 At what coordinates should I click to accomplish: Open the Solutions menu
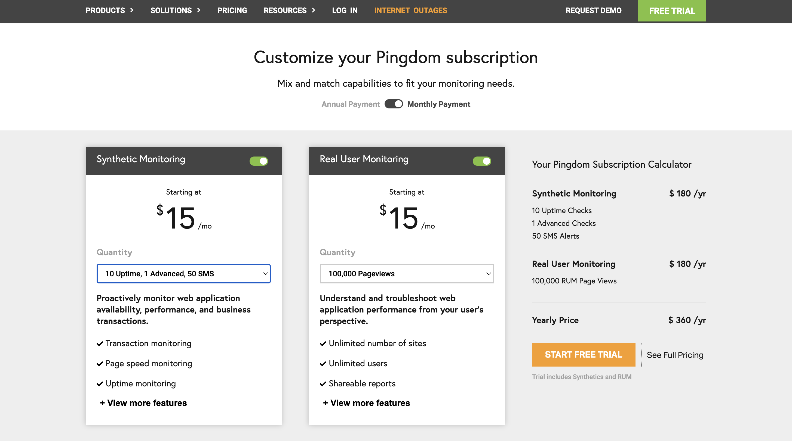(175, 10)
